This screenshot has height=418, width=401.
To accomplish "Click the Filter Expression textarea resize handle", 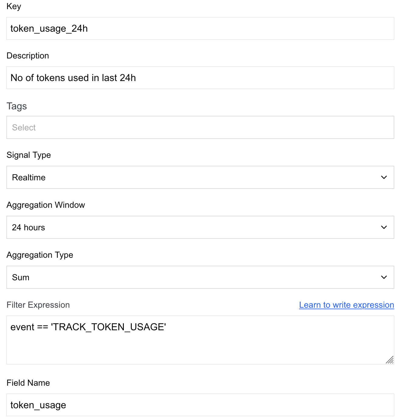I will coord(390,360).
